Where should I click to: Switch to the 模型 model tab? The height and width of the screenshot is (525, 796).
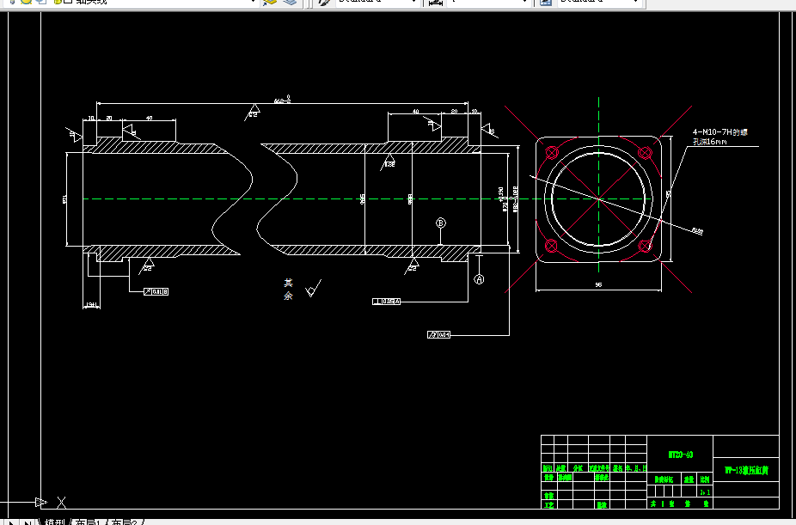point(54,522)
